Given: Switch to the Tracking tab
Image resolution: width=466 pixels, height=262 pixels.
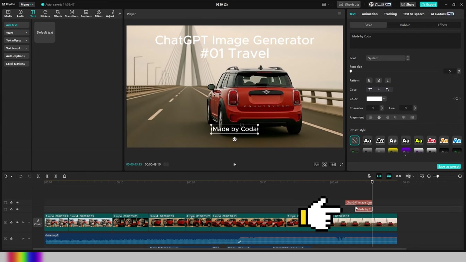Looking at the screenshot, I should coord(390,14).
